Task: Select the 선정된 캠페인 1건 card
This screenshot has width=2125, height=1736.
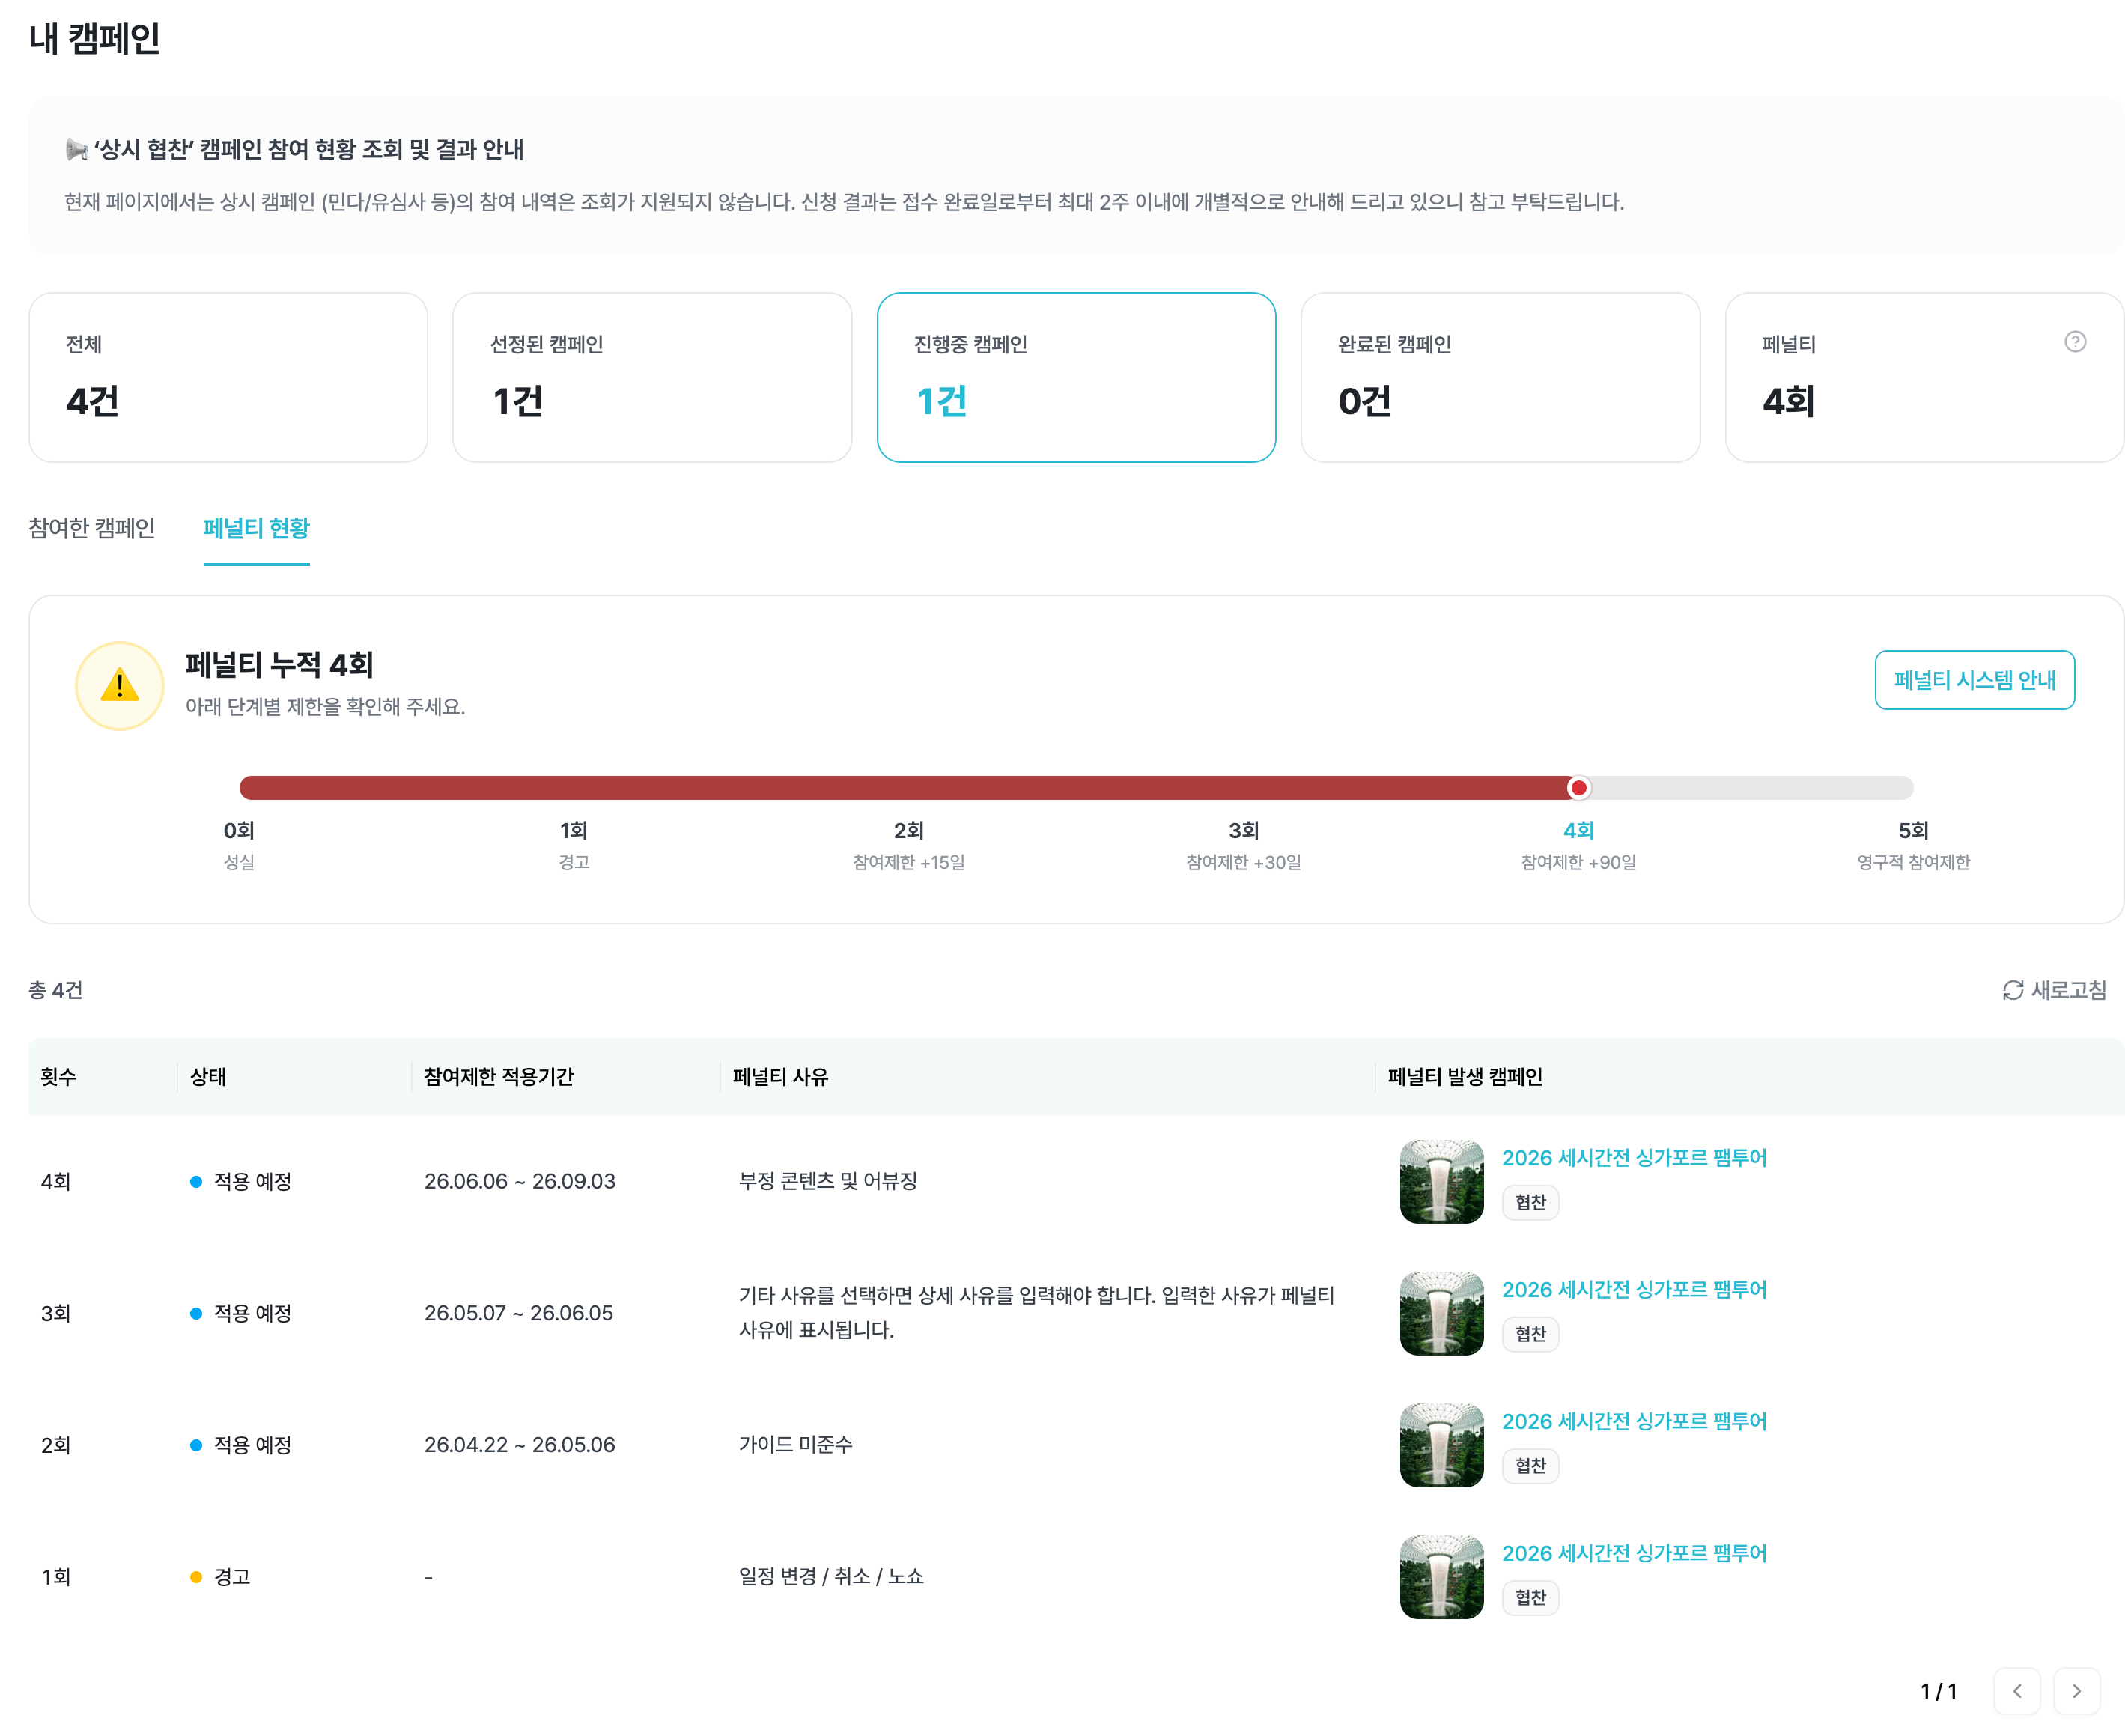Action: click(x=651, y=377)
